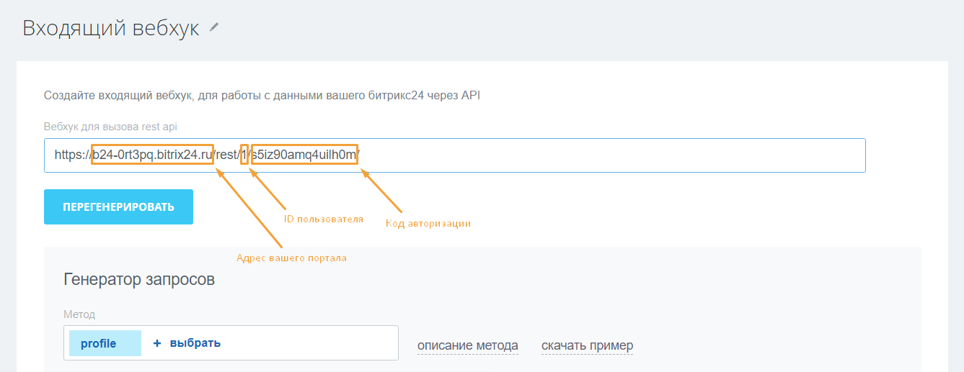Click the Метод field label
Viewport: 964px width, 372px height.
tap(79, 314)
